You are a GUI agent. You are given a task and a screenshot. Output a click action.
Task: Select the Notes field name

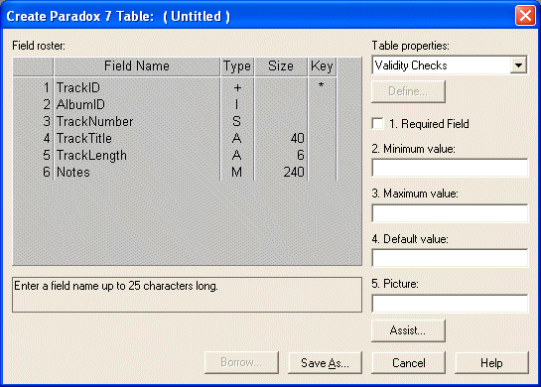73,172
